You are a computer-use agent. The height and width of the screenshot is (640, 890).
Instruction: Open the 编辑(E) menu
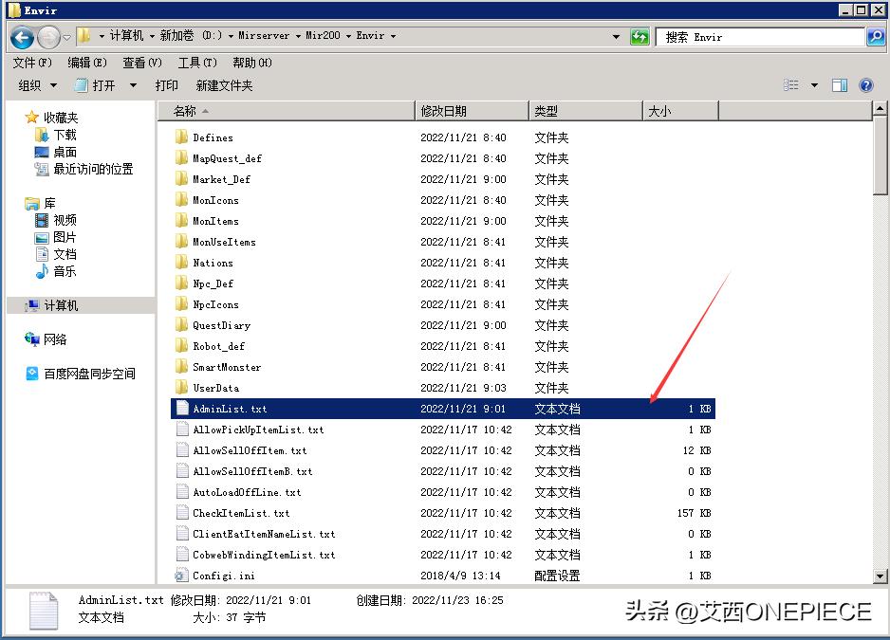87,63
